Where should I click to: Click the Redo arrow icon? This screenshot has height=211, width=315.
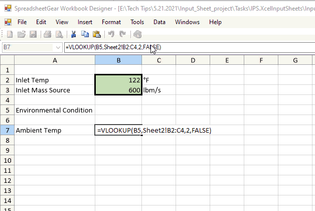point(122,34)
